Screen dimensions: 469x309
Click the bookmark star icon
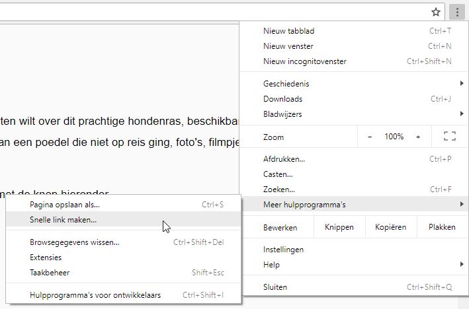[436, 12]
